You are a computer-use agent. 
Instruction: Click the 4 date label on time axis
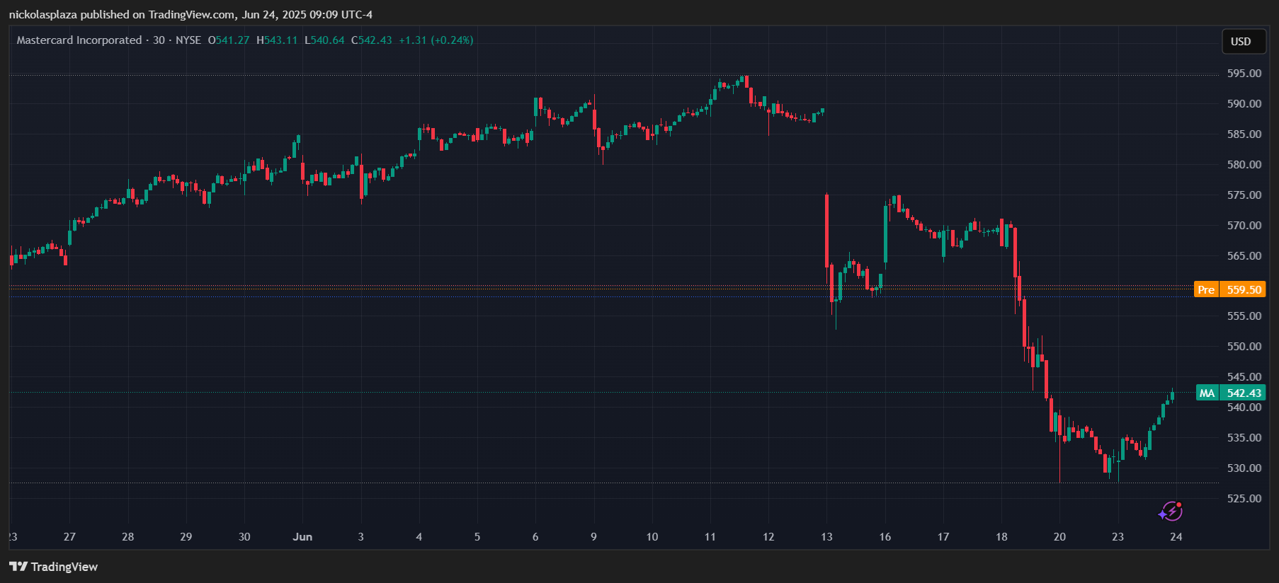419,537
